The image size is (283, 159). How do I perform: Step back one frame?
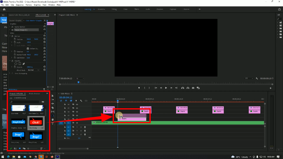point(161,88)
